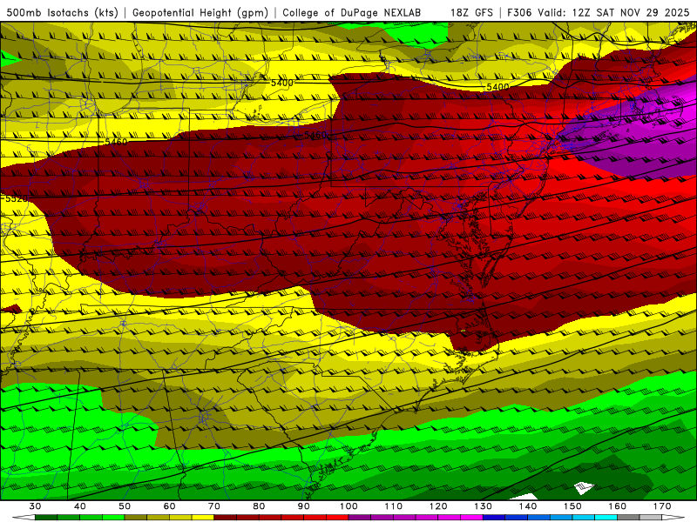Click "College of DuPage NEXLAB" header text
The width and height of the screenshot is (697, 522).
(x=352, y=13)
